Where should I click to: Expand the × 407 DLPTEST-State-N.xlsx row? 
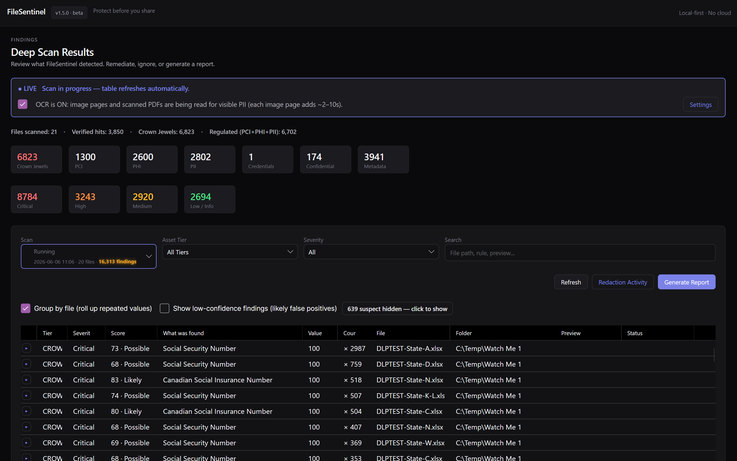pos(27,427)
